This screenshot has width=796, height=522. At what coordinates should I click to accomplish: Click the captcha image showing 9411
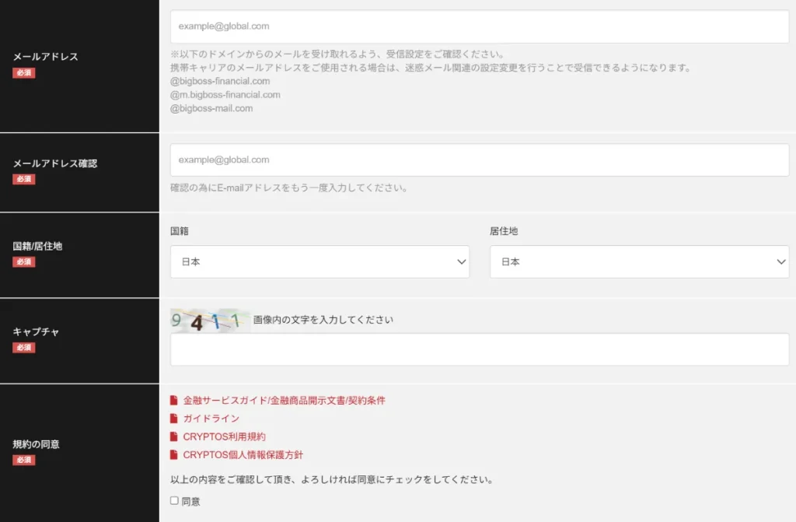[210, 321]
